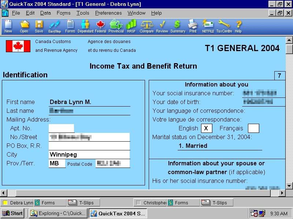The width and height of the screenshot is (293, 219).
Task: Click the Postal Code field
Action: 113,164
